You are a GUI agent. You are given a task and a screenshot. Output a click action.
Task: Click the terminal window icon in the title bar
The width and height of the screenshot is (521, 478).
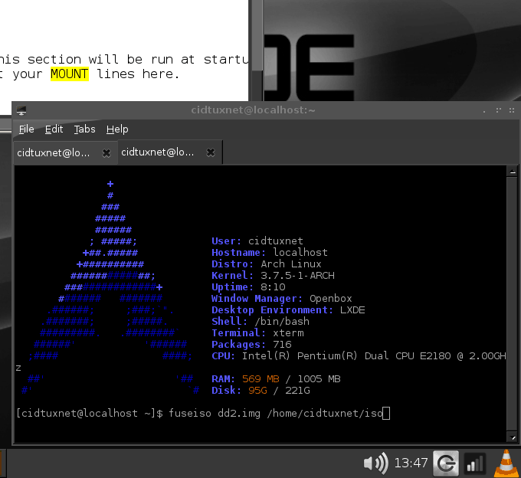21,110
